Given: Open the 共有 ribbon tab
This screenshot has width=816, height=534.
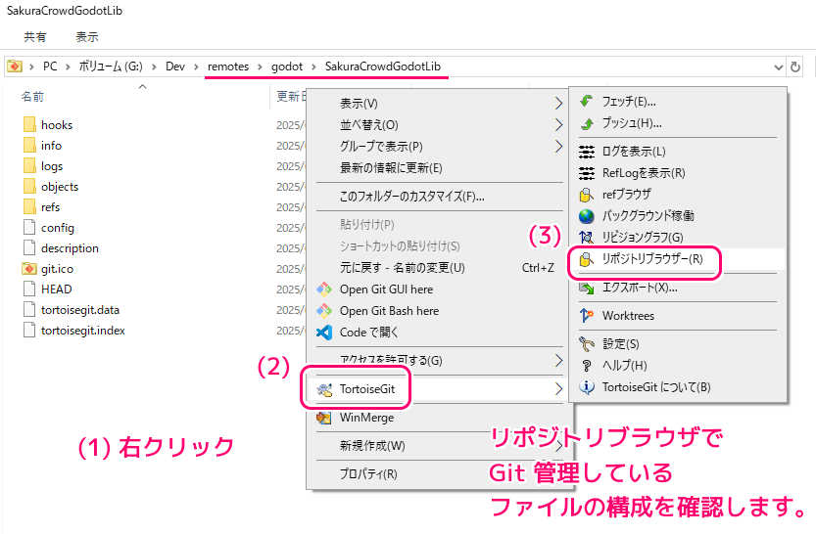Looking at the screenshot, I should click(35, 37).
